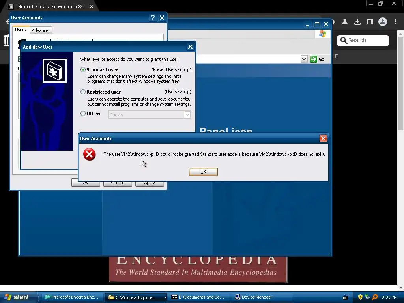This screenshot has width=404, height=303.
Task: Click the Windows flag logo in background window
Action: click(322, 34)
